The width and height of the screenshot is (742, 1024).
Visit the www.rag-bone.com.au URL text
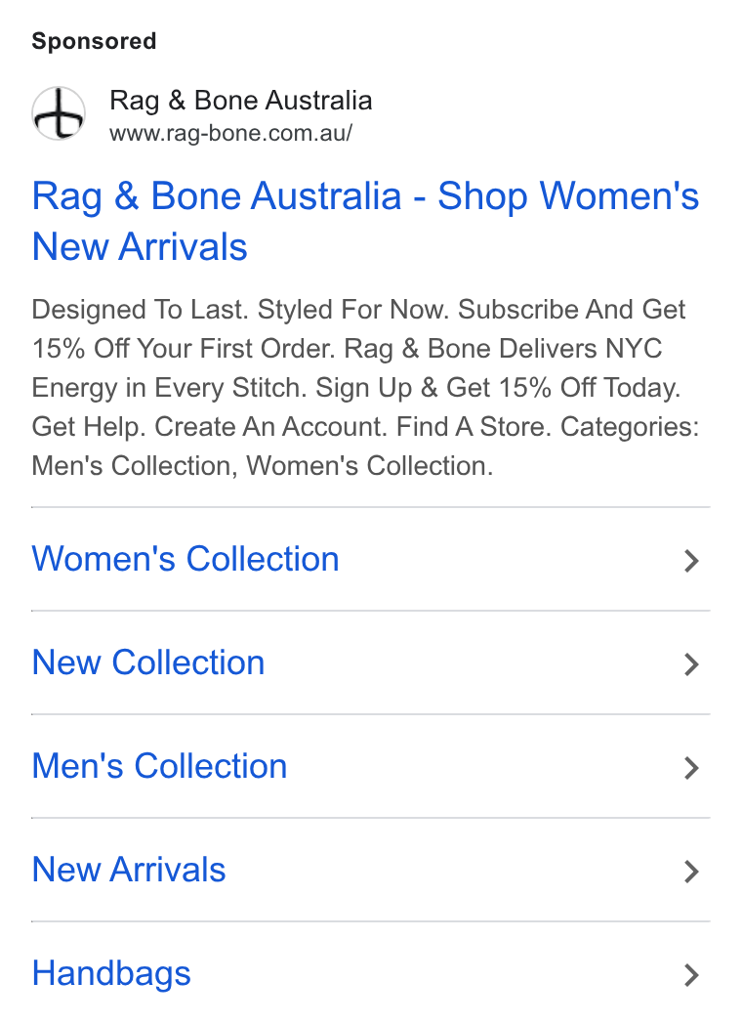(231, 133)
